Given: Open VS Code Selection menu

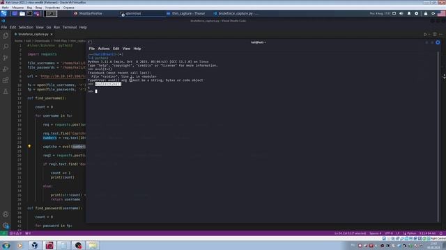Looking at the screenshot, I should 26,27.
